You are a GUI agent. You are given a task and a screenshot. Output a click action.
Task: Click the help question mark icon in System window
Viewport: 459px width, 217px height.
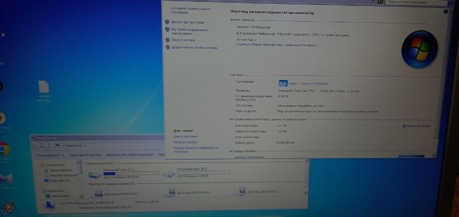click(x=446, y=11)
